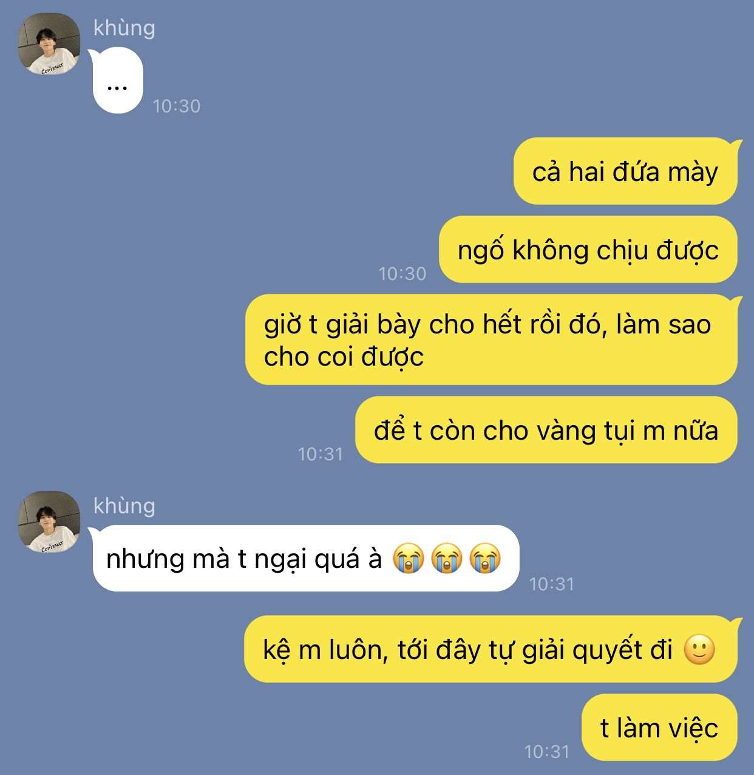Tap the 10:30 timestamp under '...' bubble
This screenshot has width=754, height=775.
(177, 106)
